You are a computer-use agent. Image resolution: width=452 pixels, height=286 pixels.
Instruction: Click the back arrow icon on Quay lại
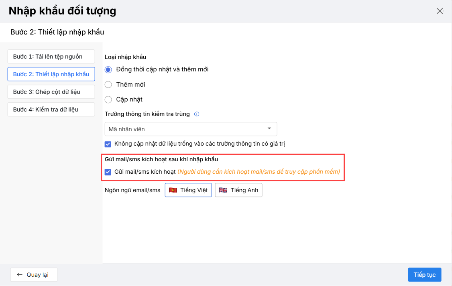20,275
